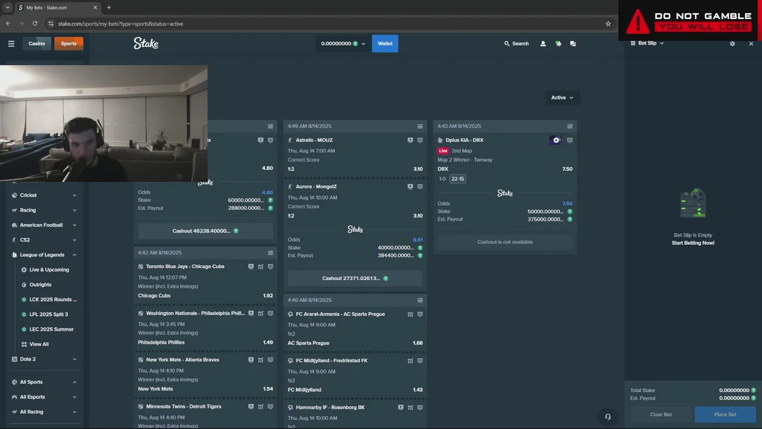Open the Active status filter dropdown
This screenshot has width=762, height=429.
[562, 98]
